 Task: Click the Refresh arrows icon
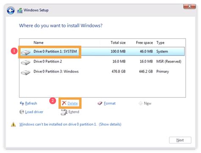(22, 103)
